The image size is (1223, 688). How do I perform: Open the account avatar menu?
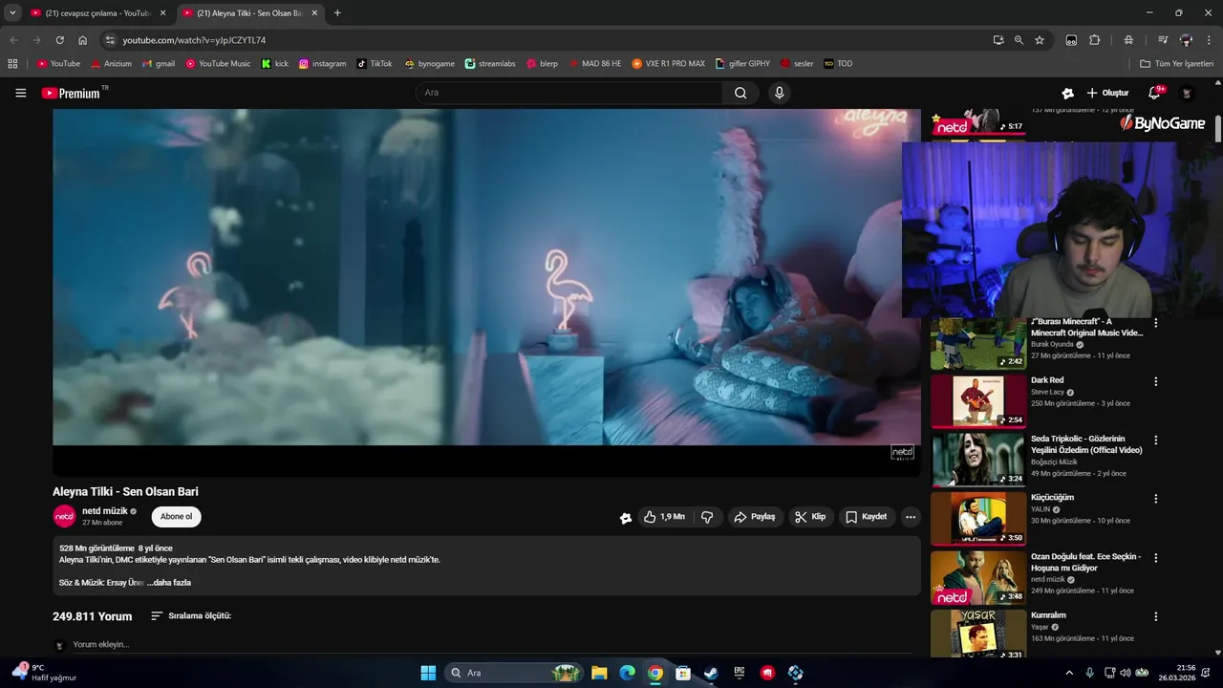[x=1187, y=93]
